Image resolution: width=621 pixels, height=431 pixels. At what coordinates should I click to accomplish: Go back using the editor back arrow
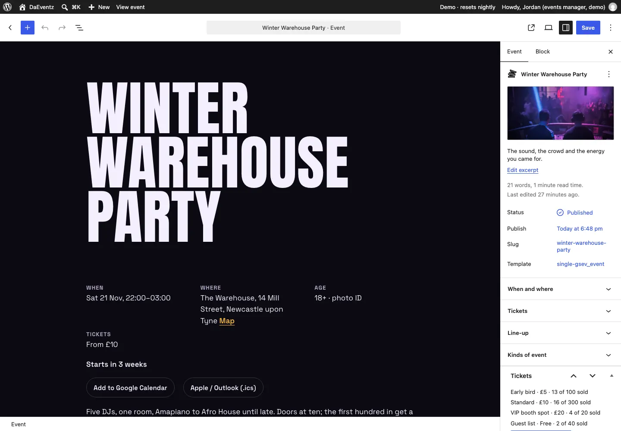pos(10,28)
